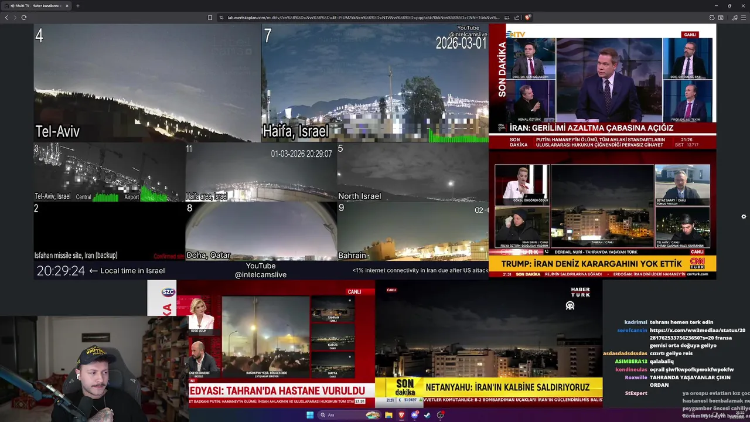
Task: Open the Windows Start menu
Action: click(310, 415)
